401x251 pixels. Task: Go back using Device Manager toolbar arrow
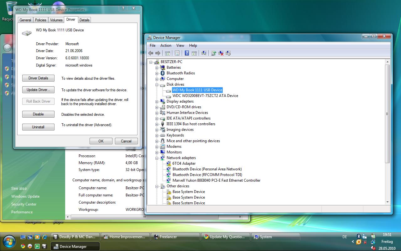pyautogui.click(x=151, y=53)
